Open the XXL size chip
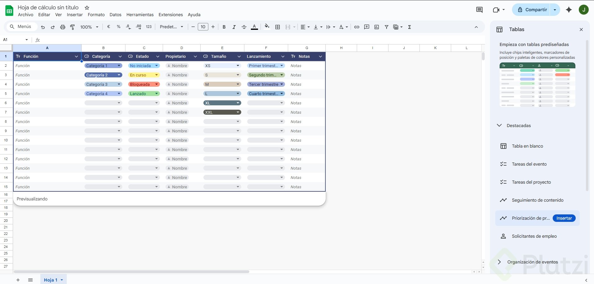Image resolution: width=594 pixels, height=284 pixels. 222,112
